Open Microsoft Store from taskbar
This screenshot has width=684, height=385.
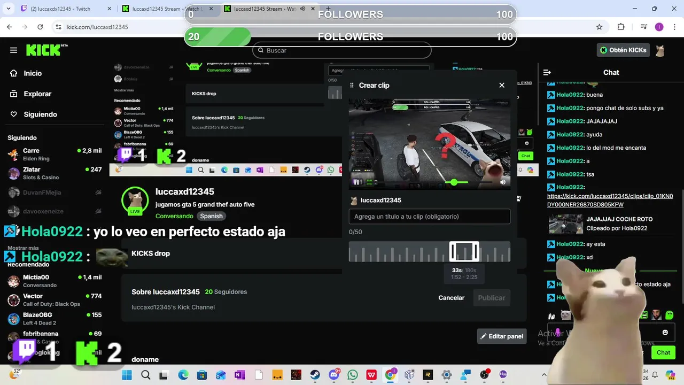[201, 375]
